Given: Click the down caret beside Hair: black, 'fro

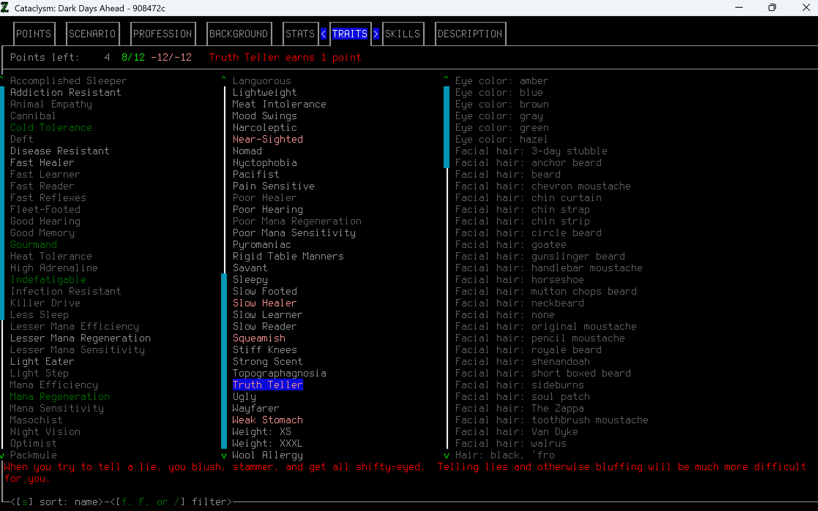Looking at the screenshot, I should [446, 455].
